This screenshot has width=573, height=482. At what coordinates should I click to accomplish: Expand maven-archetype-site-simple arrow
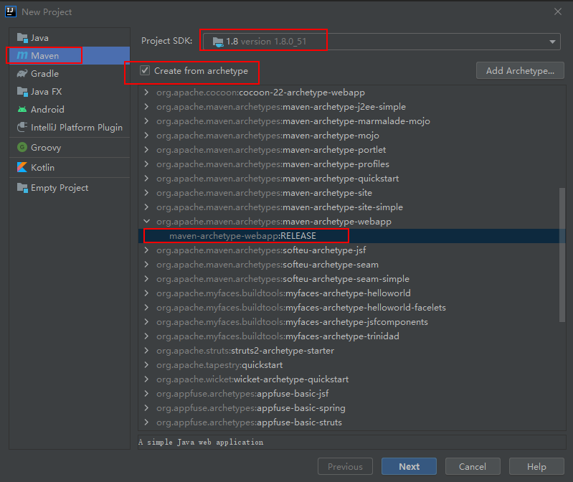click(146, 207)
